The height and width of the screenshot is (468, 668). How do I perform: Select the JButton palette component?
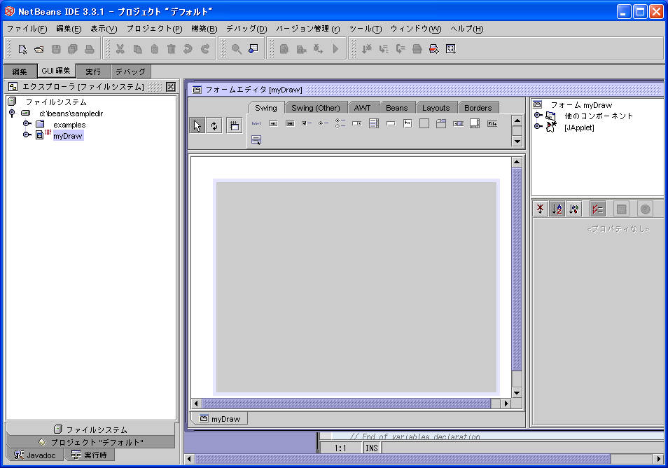click(273, 123)
